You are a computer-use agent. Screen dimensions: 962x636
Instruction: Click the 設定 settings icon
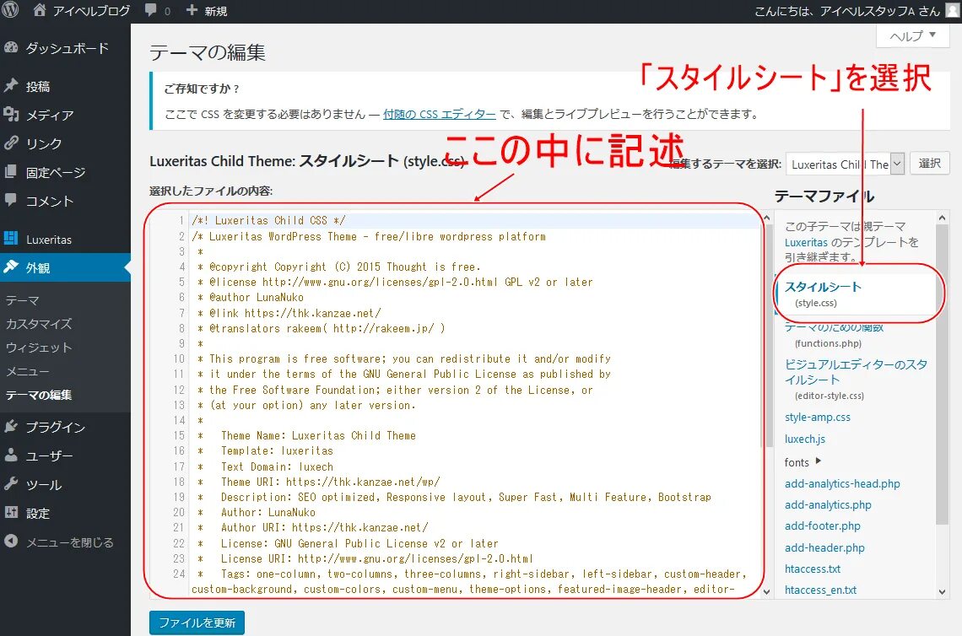pyautogui.click(x=11, y=512)
